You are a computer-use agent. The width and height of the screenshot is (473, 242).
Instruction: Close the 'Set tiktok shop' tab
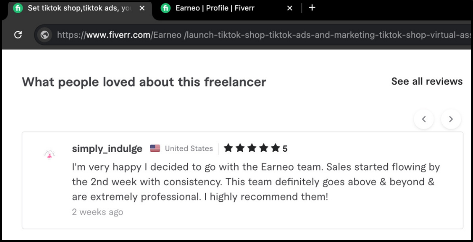coord(142,9)
